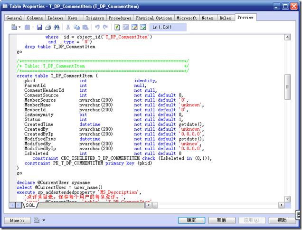Expand the dropdown arrow next to More
The image size is (302, 230).
point(44,220)
